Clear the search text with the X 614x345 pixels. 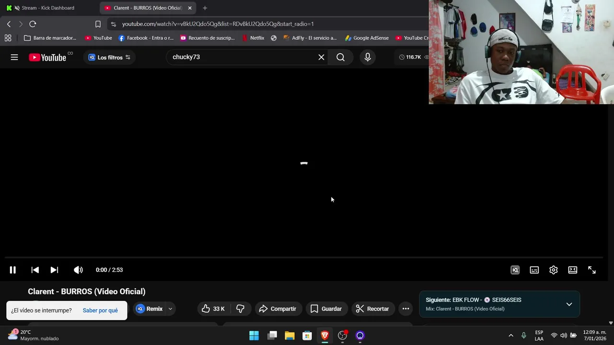tap(321, 57)
